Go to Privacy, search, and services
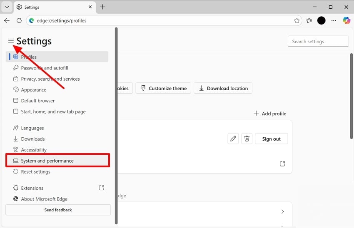This screenshot has height=228, width=354. (57, 79)
